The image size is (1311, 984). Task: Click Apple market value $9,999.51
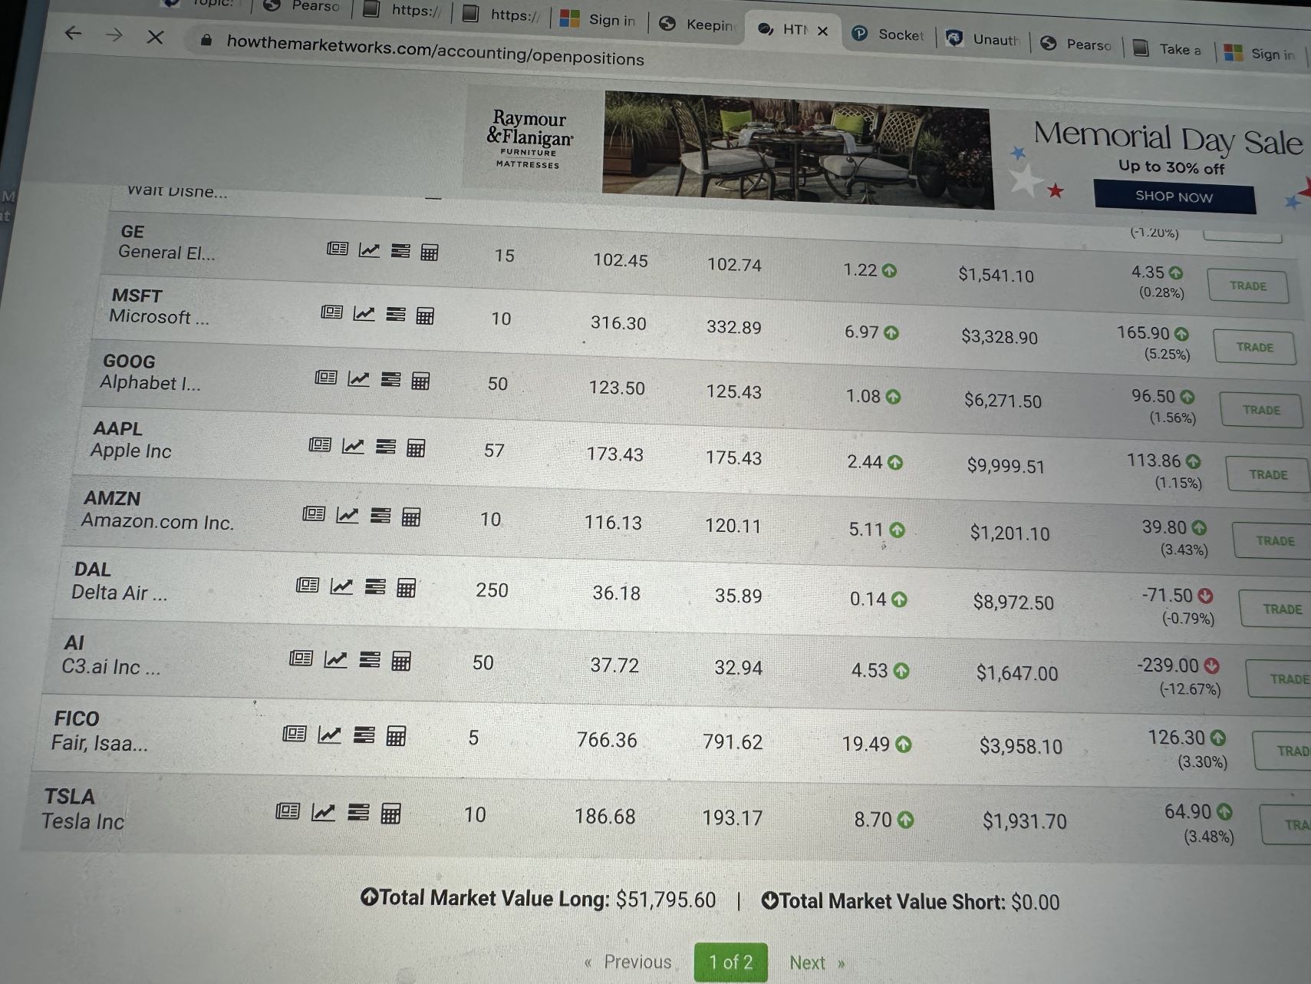[x=1006, y=466]
